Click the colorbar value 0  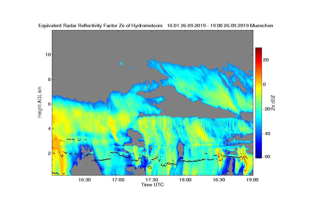(264, 84)
